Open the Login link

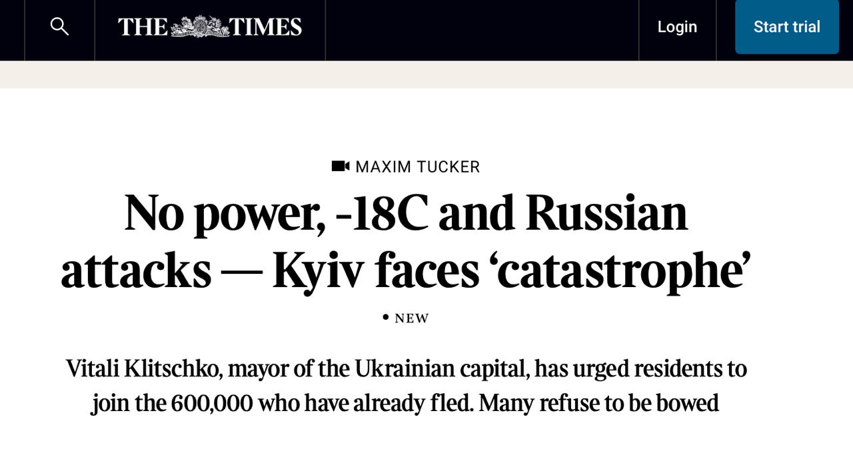click(x=677, y=27)
